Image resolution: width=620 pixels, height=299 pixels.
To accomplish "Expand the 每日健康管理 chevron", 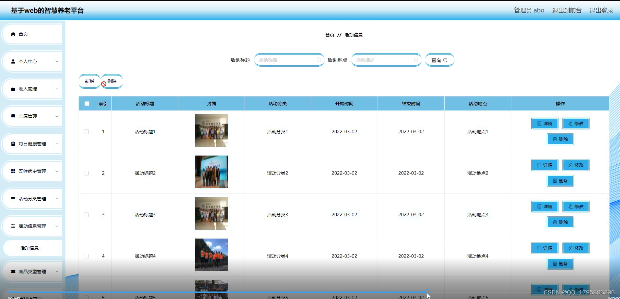I will (57, 144).
